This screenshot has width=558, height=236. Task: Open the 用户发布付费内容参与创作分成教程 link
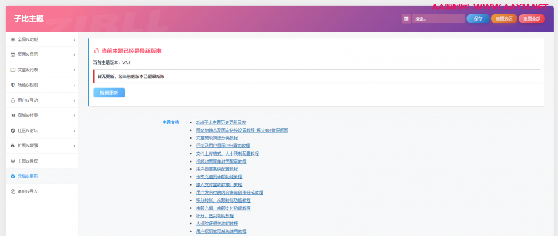pos(230,193)
